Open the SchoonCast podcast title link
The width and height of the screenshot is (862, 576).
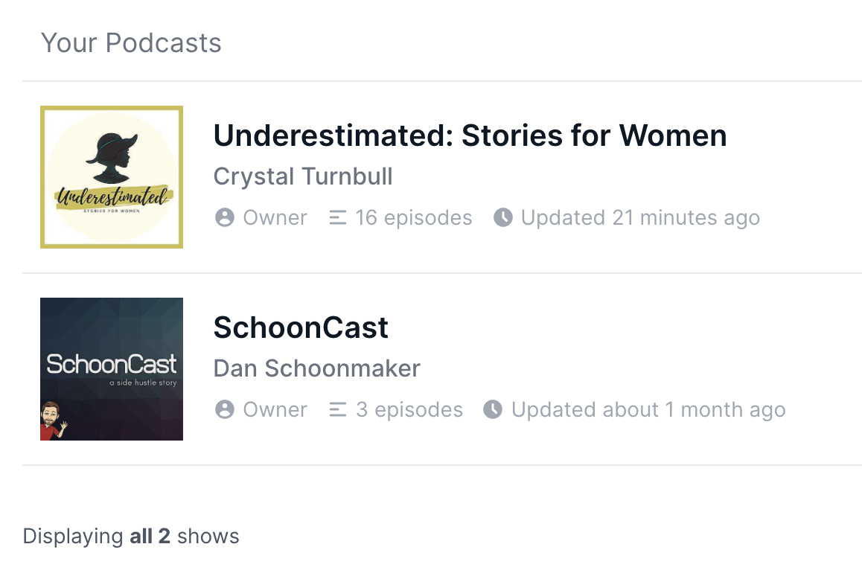click(x=301, y=327)
